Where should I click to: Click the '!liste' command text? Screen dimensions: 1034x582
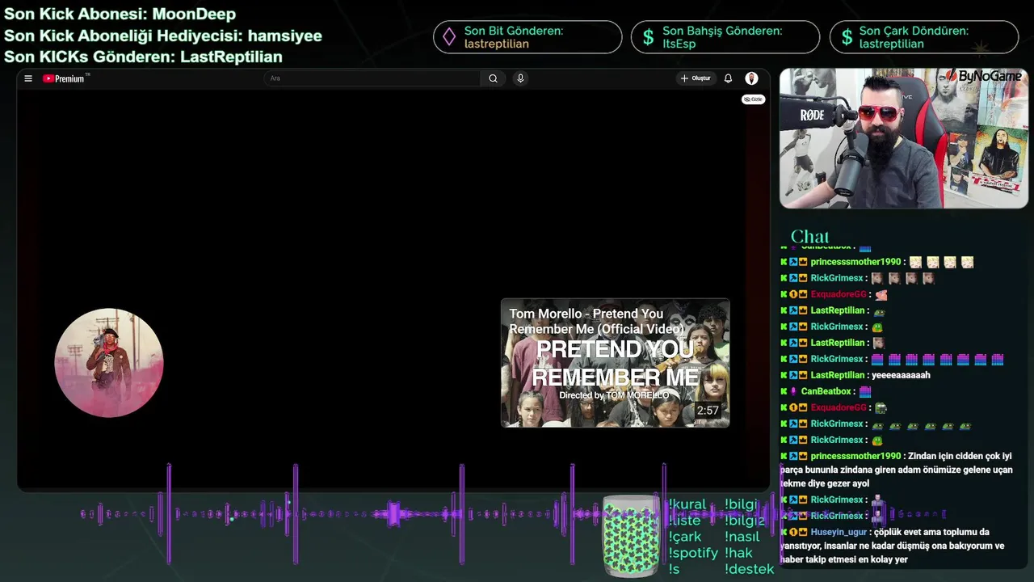(x=684, y=521)
